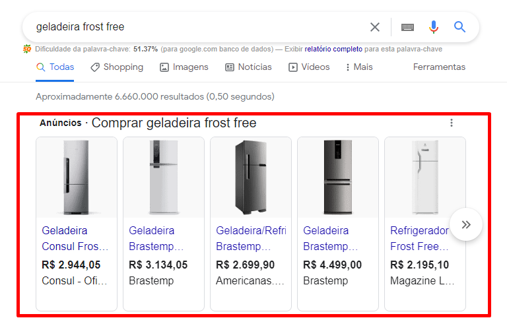This screenshot has height=320, width=507.
Task: Select the Todas results tab
Action: point(55,67)
